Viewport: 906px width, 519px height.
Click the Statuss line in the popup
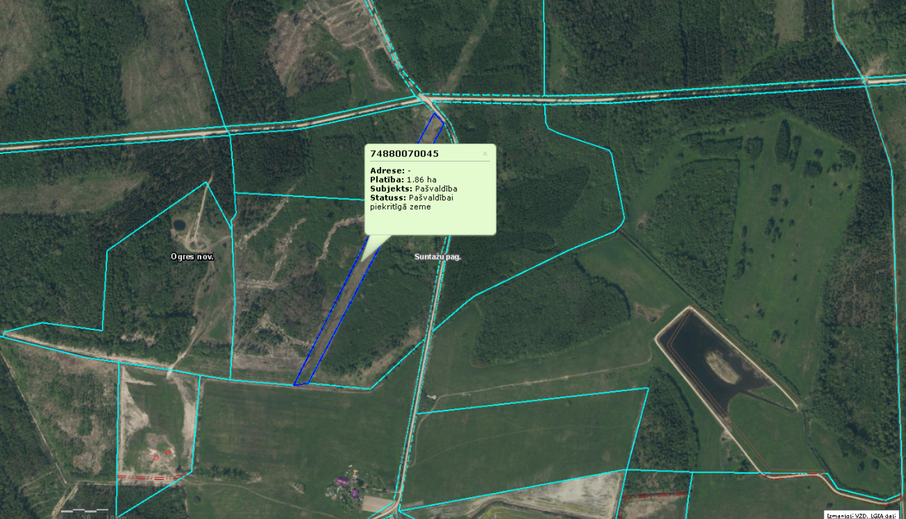point(411,202)
